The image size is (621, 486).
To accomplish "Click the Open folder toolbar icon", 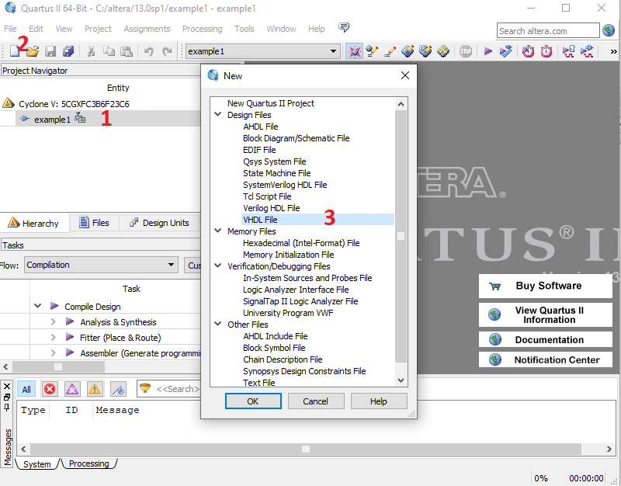I will 33,51.
